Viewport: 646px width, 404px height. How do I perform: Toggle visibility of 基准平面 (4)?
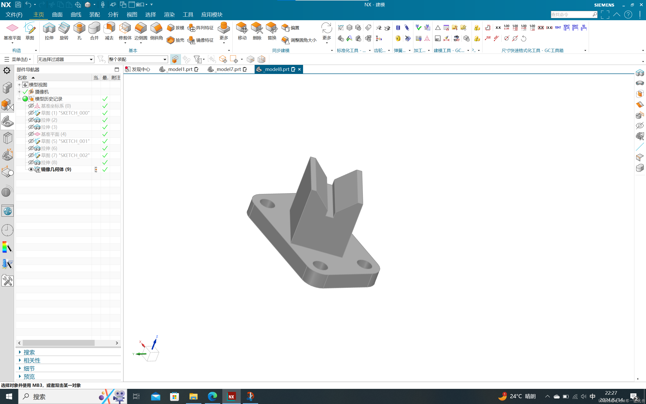[x=31, y=134]
